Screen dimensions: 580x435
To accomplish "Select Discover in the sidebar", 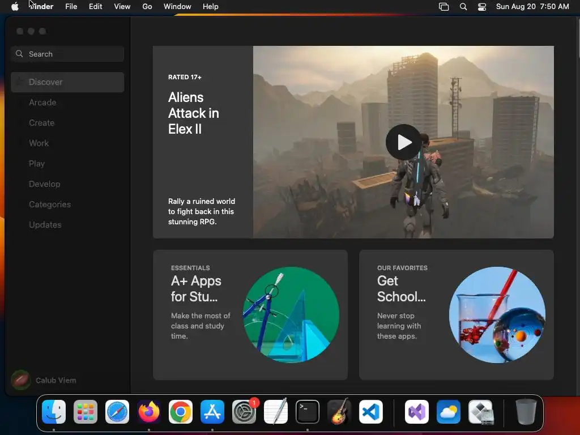I will (x=67, y=82).
